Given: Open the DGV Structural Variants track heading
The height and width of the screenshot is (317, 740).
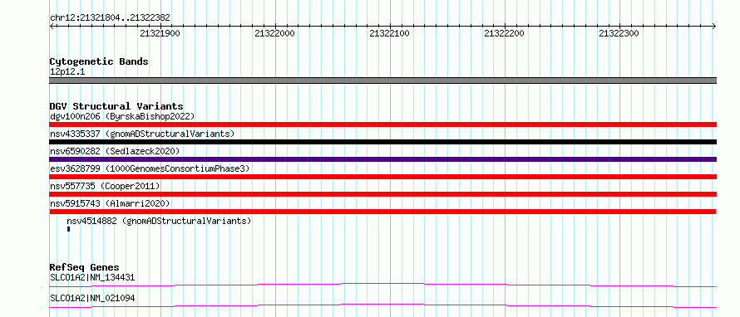Looking at the screenshot, I should click(x=116, y=106).
